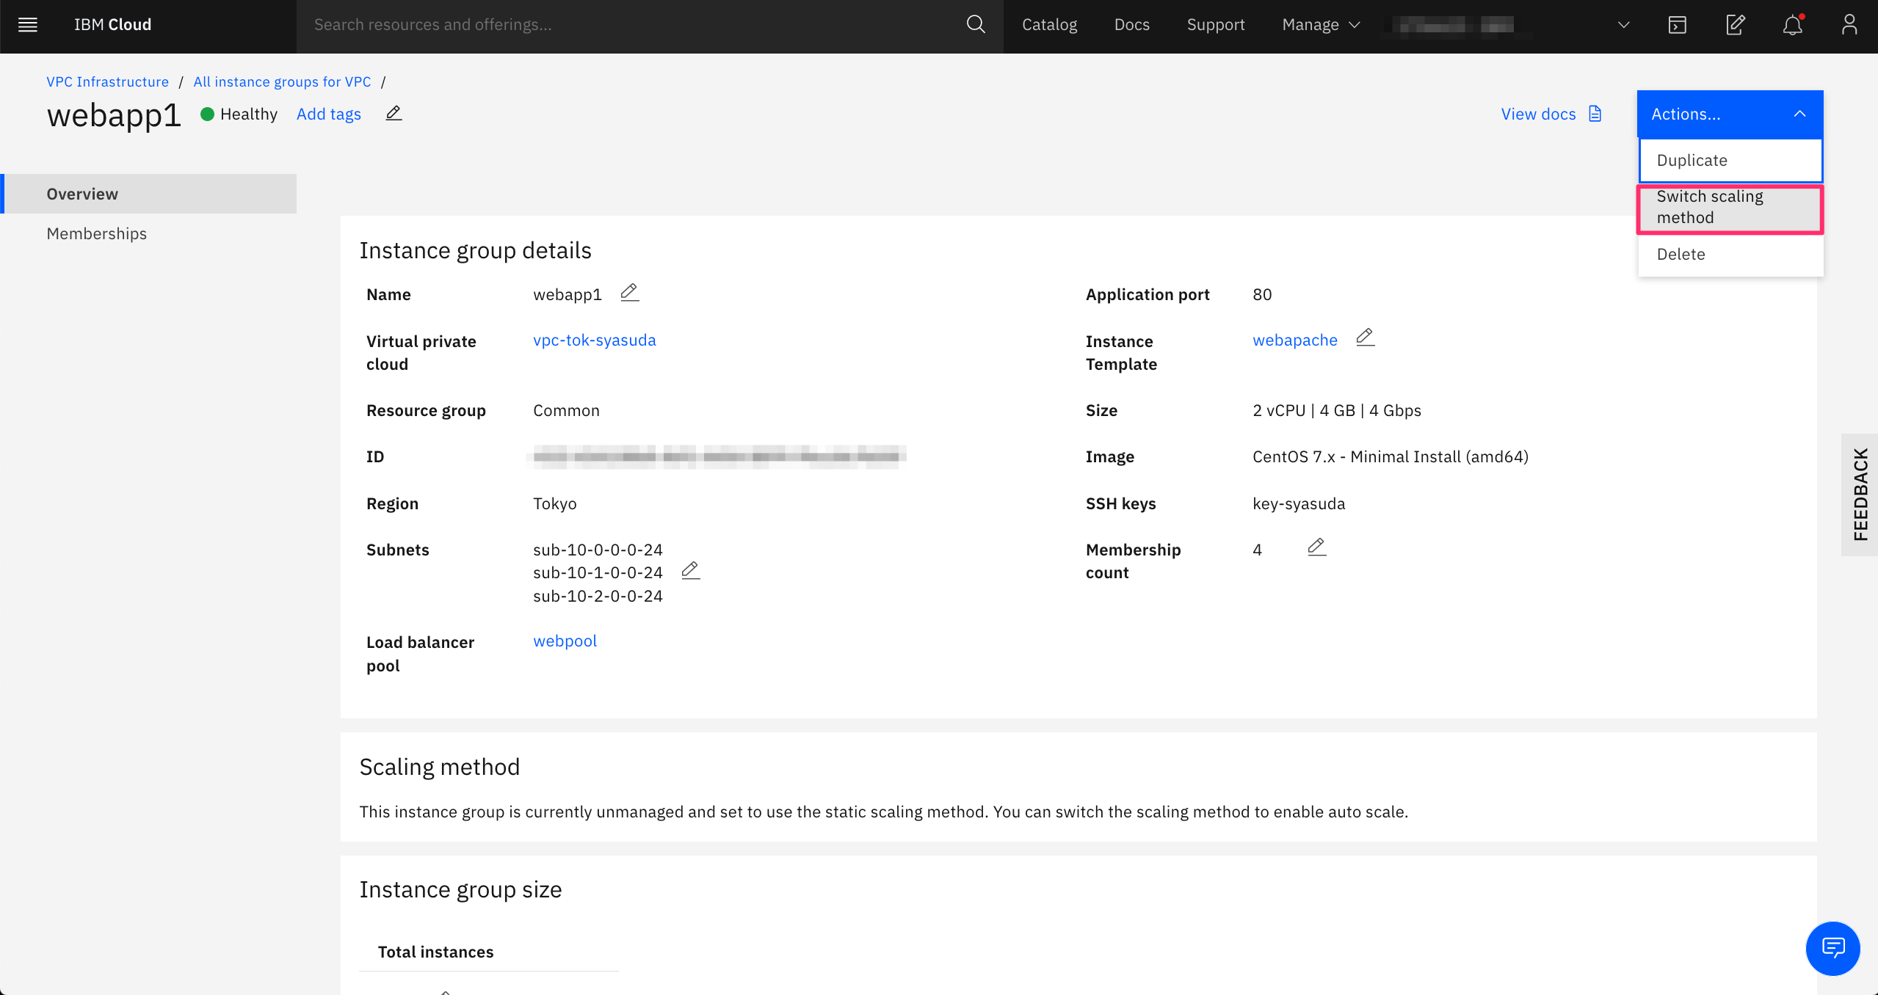The width and height of the screenshot is (1878, 995).
Task: Open the notifications bell
Action: click(1792, 25)
